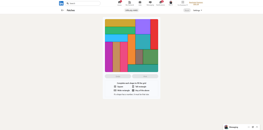Focus the Search input field

[x=82, y=3]
